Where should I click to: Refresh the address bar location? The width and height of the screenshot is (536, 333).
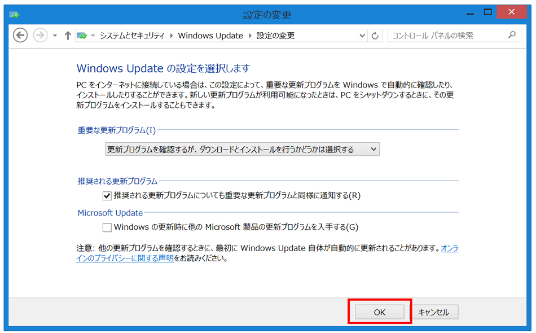click(x=375, y=36)
